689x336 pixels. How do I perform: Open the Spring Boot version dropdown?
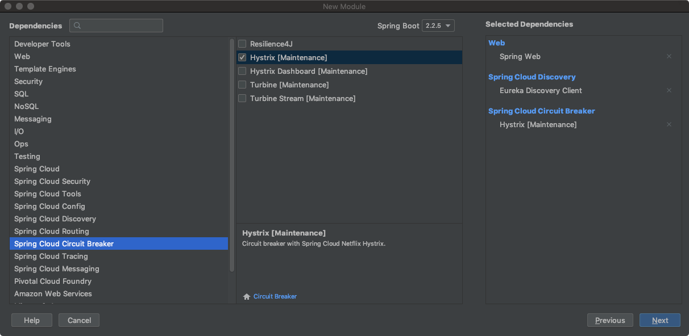click(x=438, y=26)
